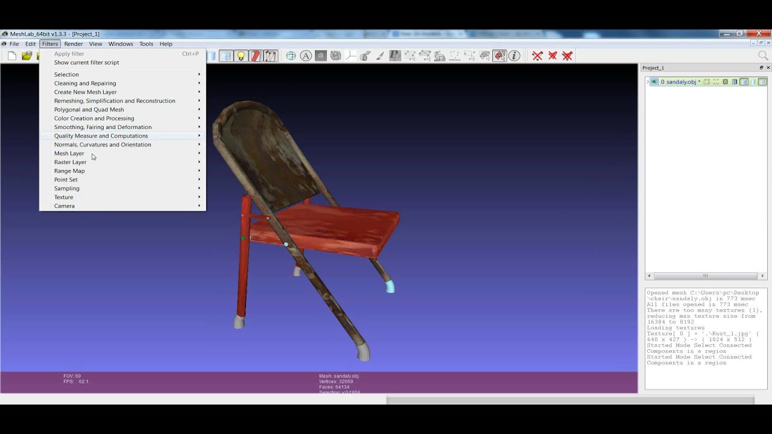
Task: Choose Mesh Layer in Filters menu
Action: pyautogui.click(x=122, y=153)
